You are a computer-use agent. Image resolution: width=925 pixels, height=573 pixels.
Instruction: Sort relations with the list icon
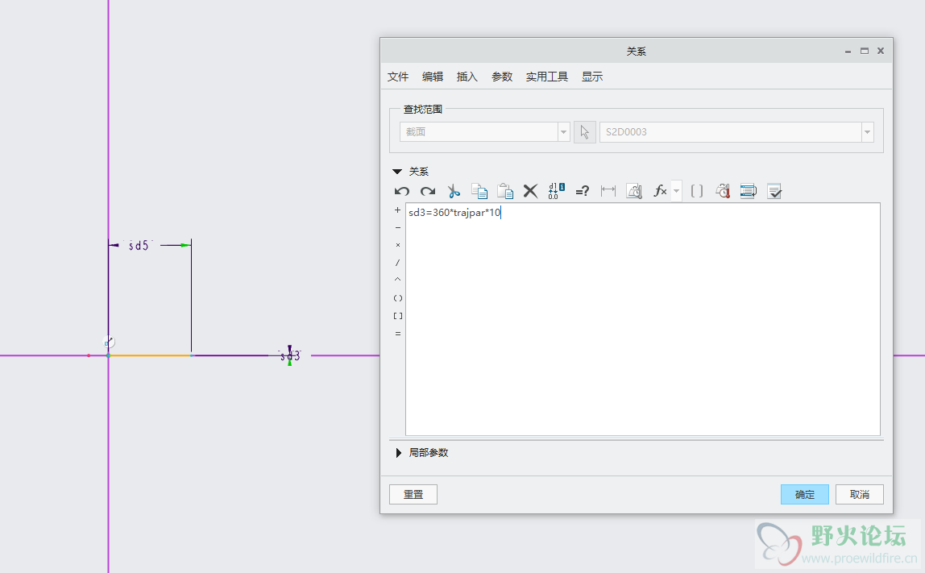tap(748, 191)
